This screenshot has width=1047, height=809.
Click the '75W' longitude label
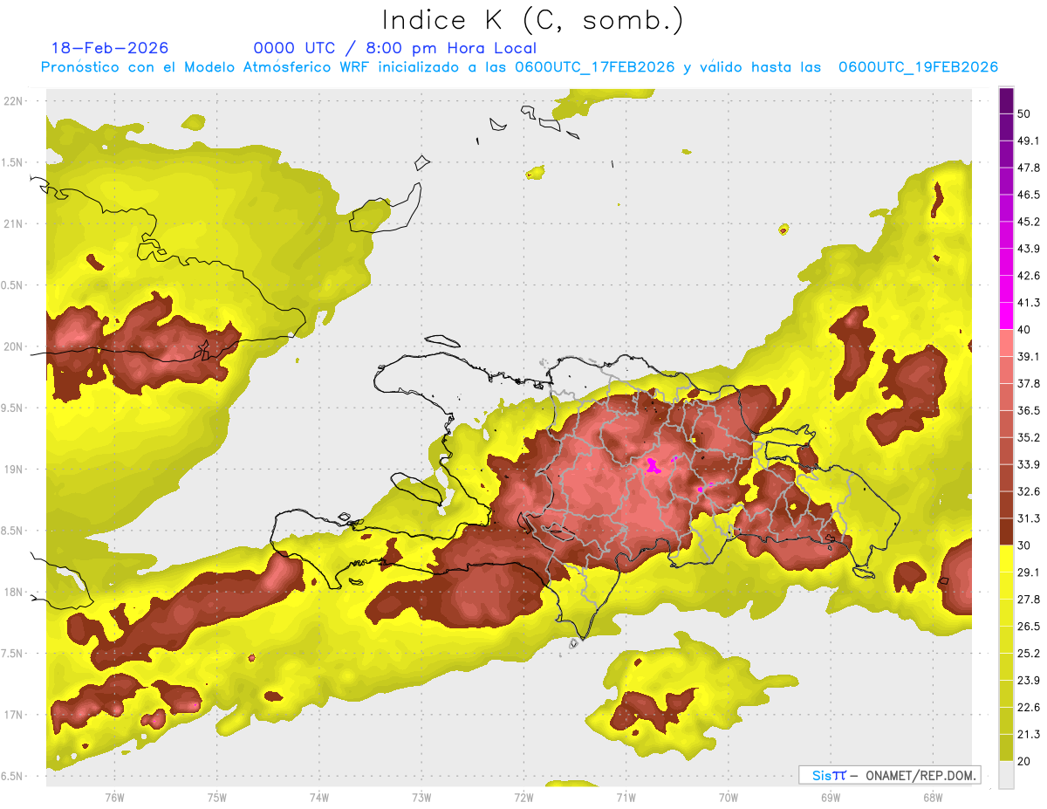click(216, 798)
